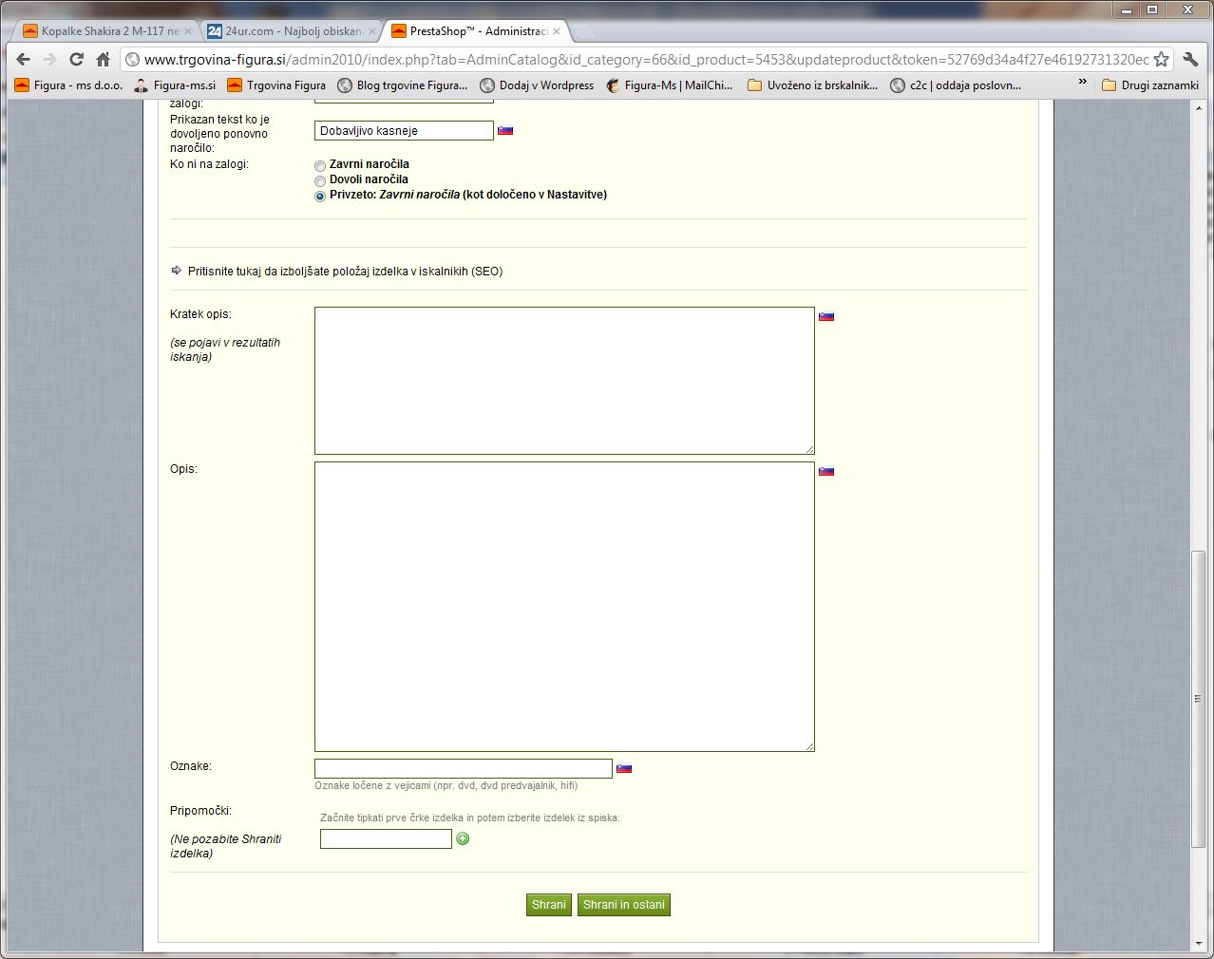Select the Zavrni naročila radio option
1214x959 pixels.
pyautogui.click(x=320, y=165)
